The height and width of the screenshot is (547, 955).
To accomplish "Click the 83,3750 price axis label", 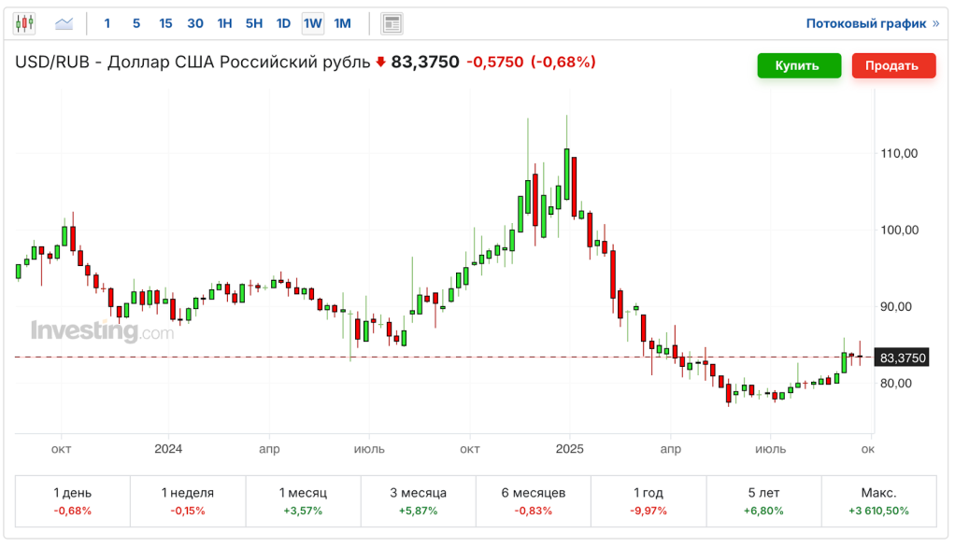I will pos(901,358).
